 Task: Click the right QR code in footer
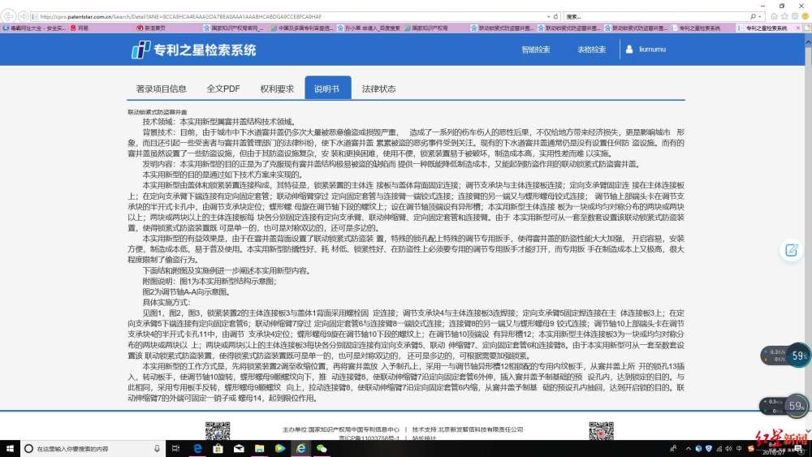click(601, 430)
